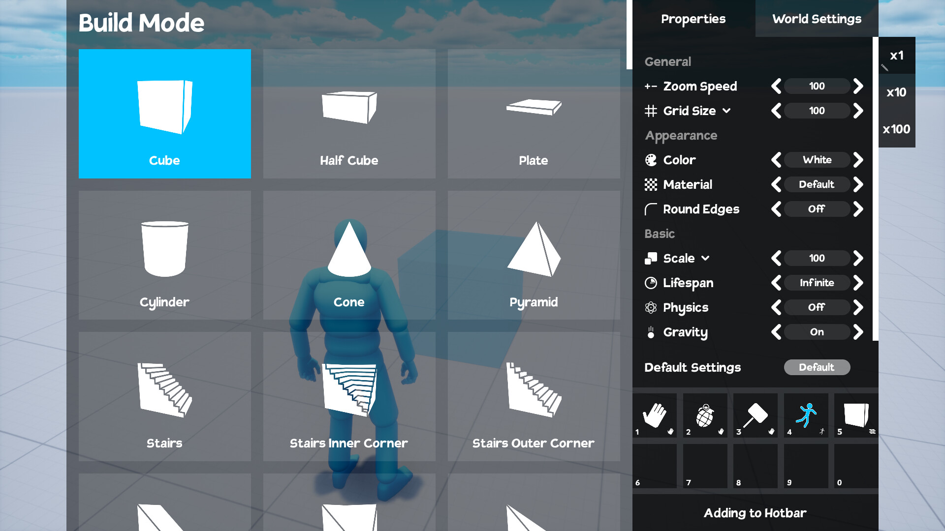Click Lifespan value to change from Infinite
Image resolution: width=945 pixels, height=531 pixels.
(x=817, y=283)
